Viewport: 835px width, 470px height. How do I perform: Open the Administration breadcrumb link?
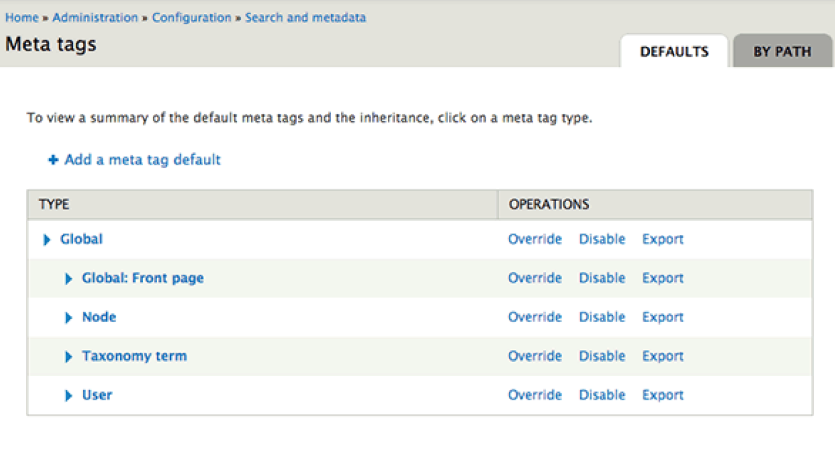click(95, 17)
